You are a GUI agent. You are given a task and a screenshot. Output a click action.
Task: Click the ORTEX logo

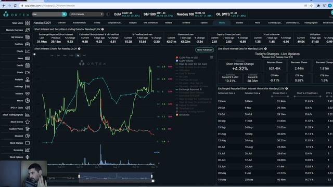[16, 15]
